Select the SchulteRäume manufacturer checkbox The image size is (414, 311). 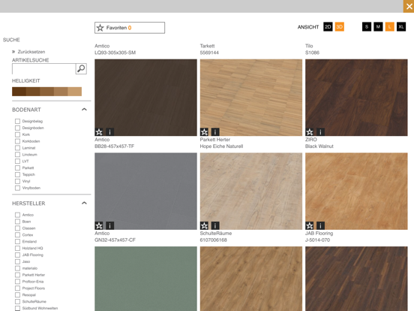coord(17,301)
